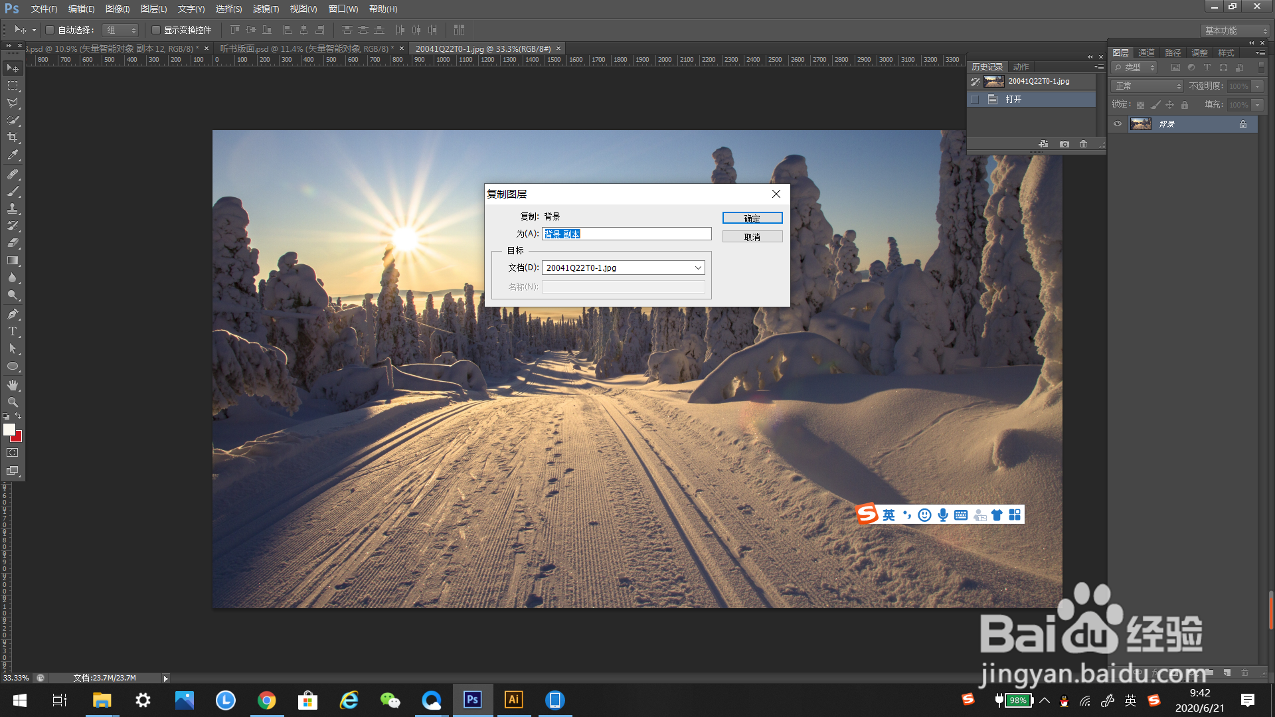Image resolution: width=1275 pixels, height=717 pixels.
Task: Select the Eyedropper tool
Action: click(x=13, y=155)
